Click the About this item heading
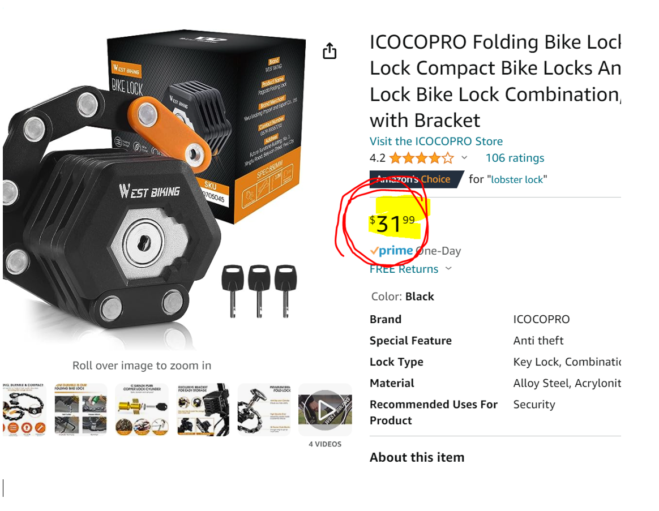This screenshot has width=659, height=511. tap(417, 457)
